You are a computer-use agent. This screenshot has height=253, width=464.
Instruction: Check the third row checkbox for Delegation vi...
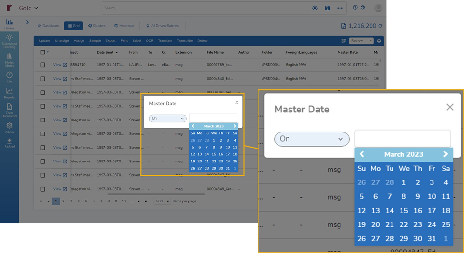pyautogui.click(x=42, y=92)
